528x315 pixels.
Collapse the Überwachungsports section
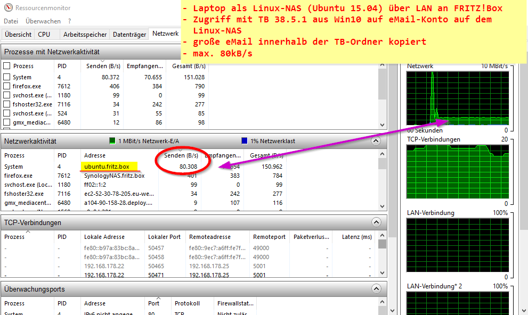[x=376, y=289]
